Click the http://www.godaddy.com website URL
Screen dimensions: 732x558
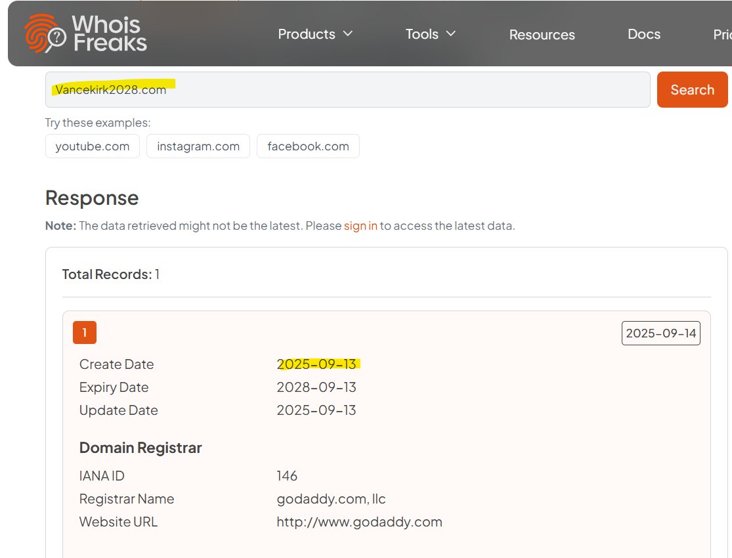[360, 522]
